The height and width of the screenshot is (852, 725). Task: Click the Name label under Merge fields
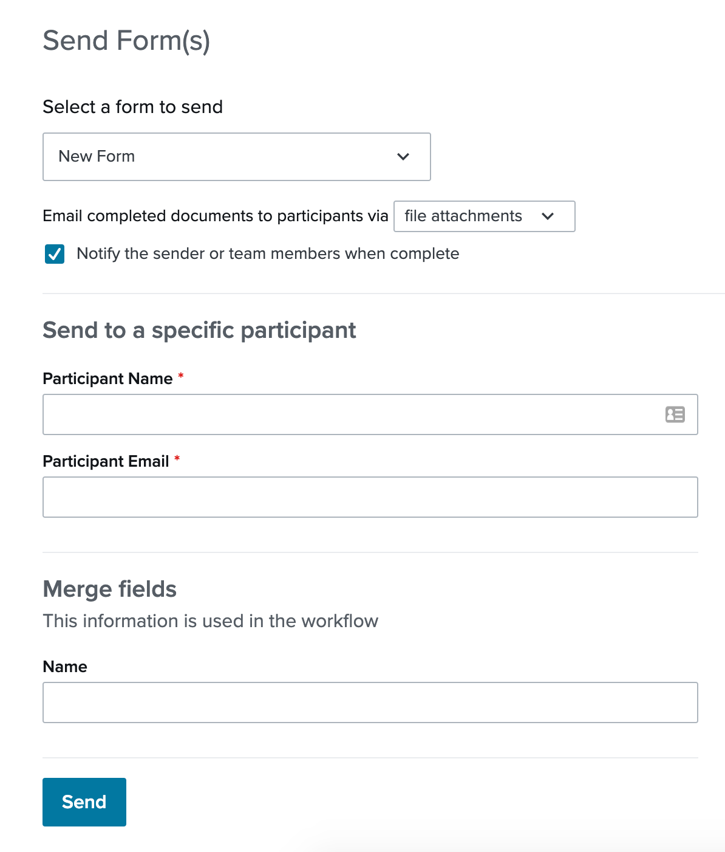[x=65, y=667]
